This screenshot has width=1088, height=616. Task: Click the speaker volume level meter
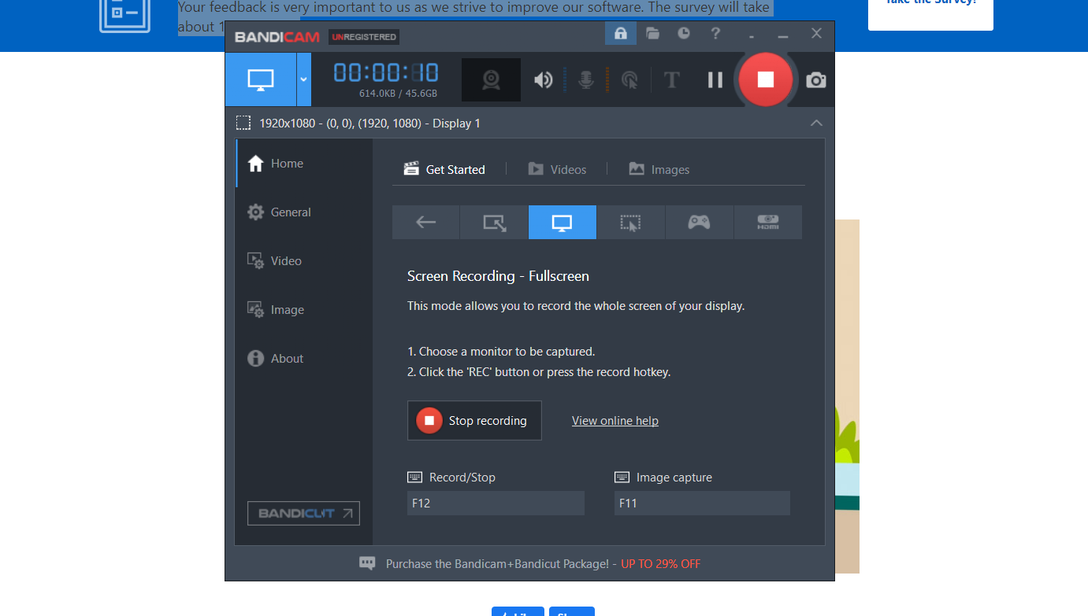pos(565,79)
